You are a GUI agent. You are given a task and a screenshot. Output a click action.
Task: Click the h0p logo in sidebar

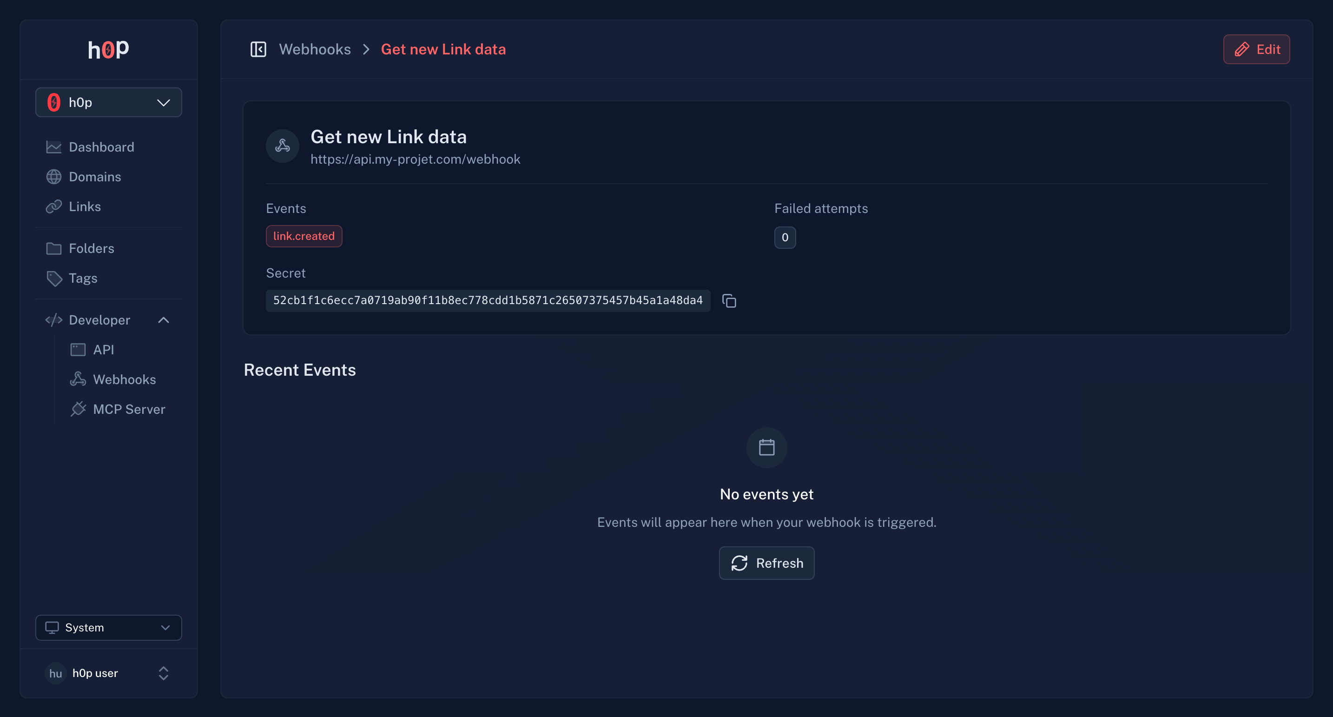[x=108, y=50]
